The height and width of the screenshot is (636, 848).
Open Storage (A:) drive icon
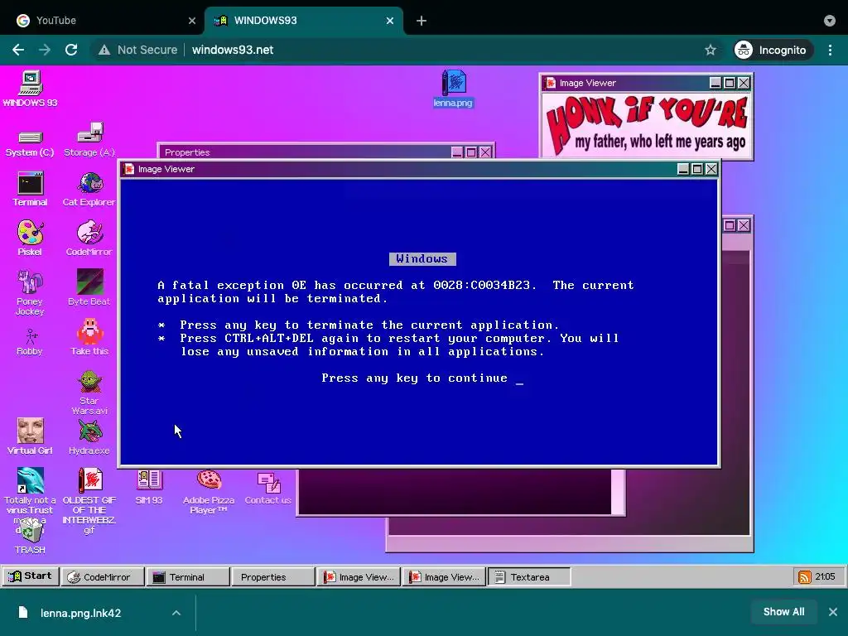tap(89, 139)
